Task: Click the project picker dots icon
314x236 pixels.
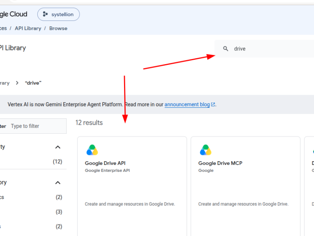Action: [45, 14]
